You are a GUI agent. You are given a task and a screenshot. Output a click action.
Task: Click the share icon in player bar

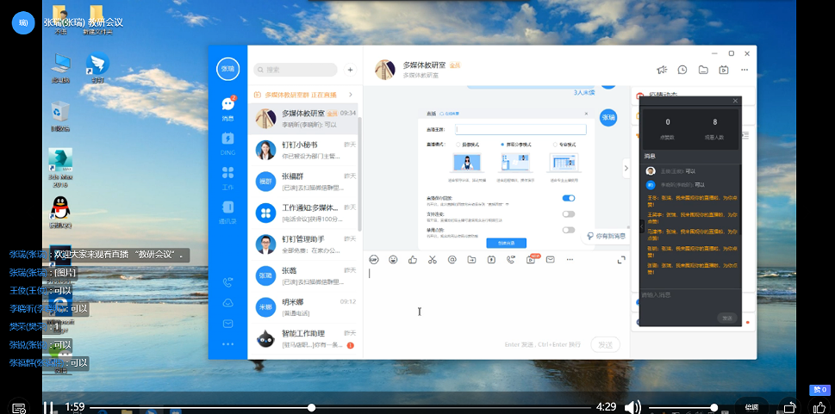pyautogui.click(x=789, y=406)
